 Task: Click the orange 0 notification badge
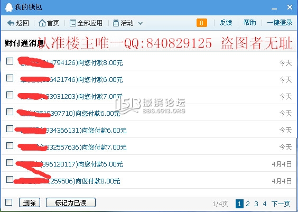202,23
